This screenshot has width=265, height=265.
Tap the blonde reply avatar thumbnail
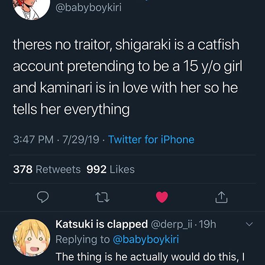[x=32, y=237]
